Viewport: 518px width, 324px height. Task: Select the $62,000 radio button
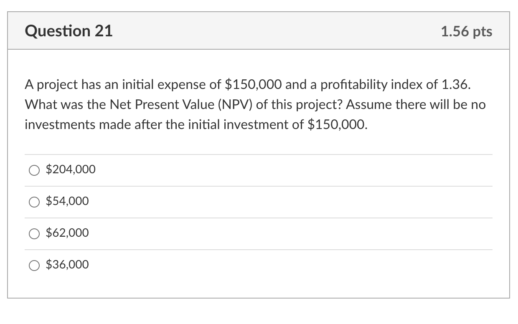pyautogui.click(x=34, y=233)
